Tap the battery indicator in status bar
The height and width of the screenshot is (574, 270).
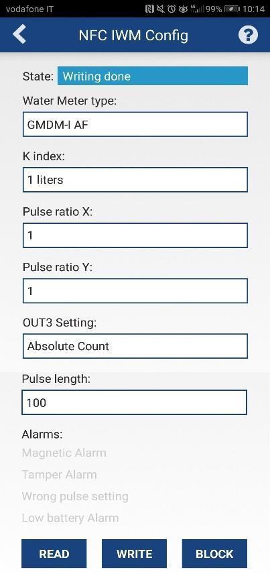click(231, 9)
